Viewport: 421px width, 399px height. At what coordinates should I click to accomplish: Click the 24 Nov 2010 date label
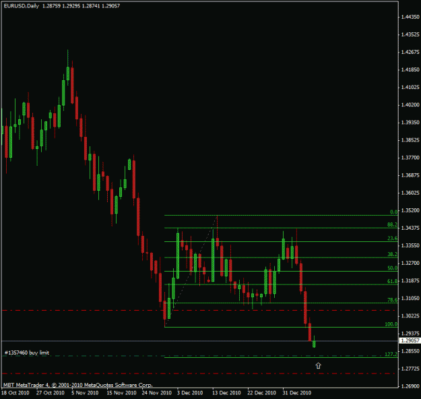click(156, 393)
